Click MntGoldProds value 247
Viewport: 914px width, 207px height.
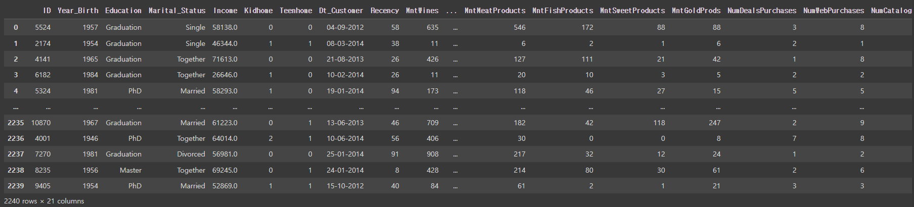point(715,123)
